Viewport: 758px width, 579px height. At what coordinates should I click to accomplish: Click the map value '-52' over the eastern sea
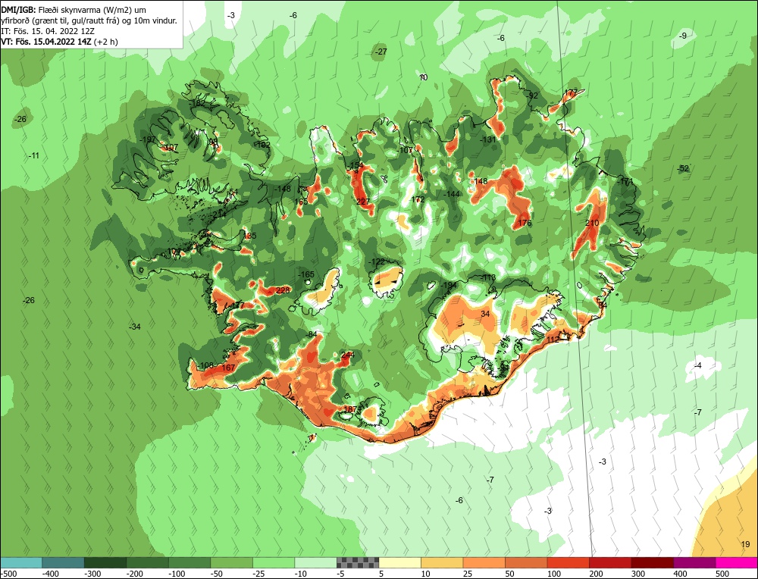pos(683,168)
